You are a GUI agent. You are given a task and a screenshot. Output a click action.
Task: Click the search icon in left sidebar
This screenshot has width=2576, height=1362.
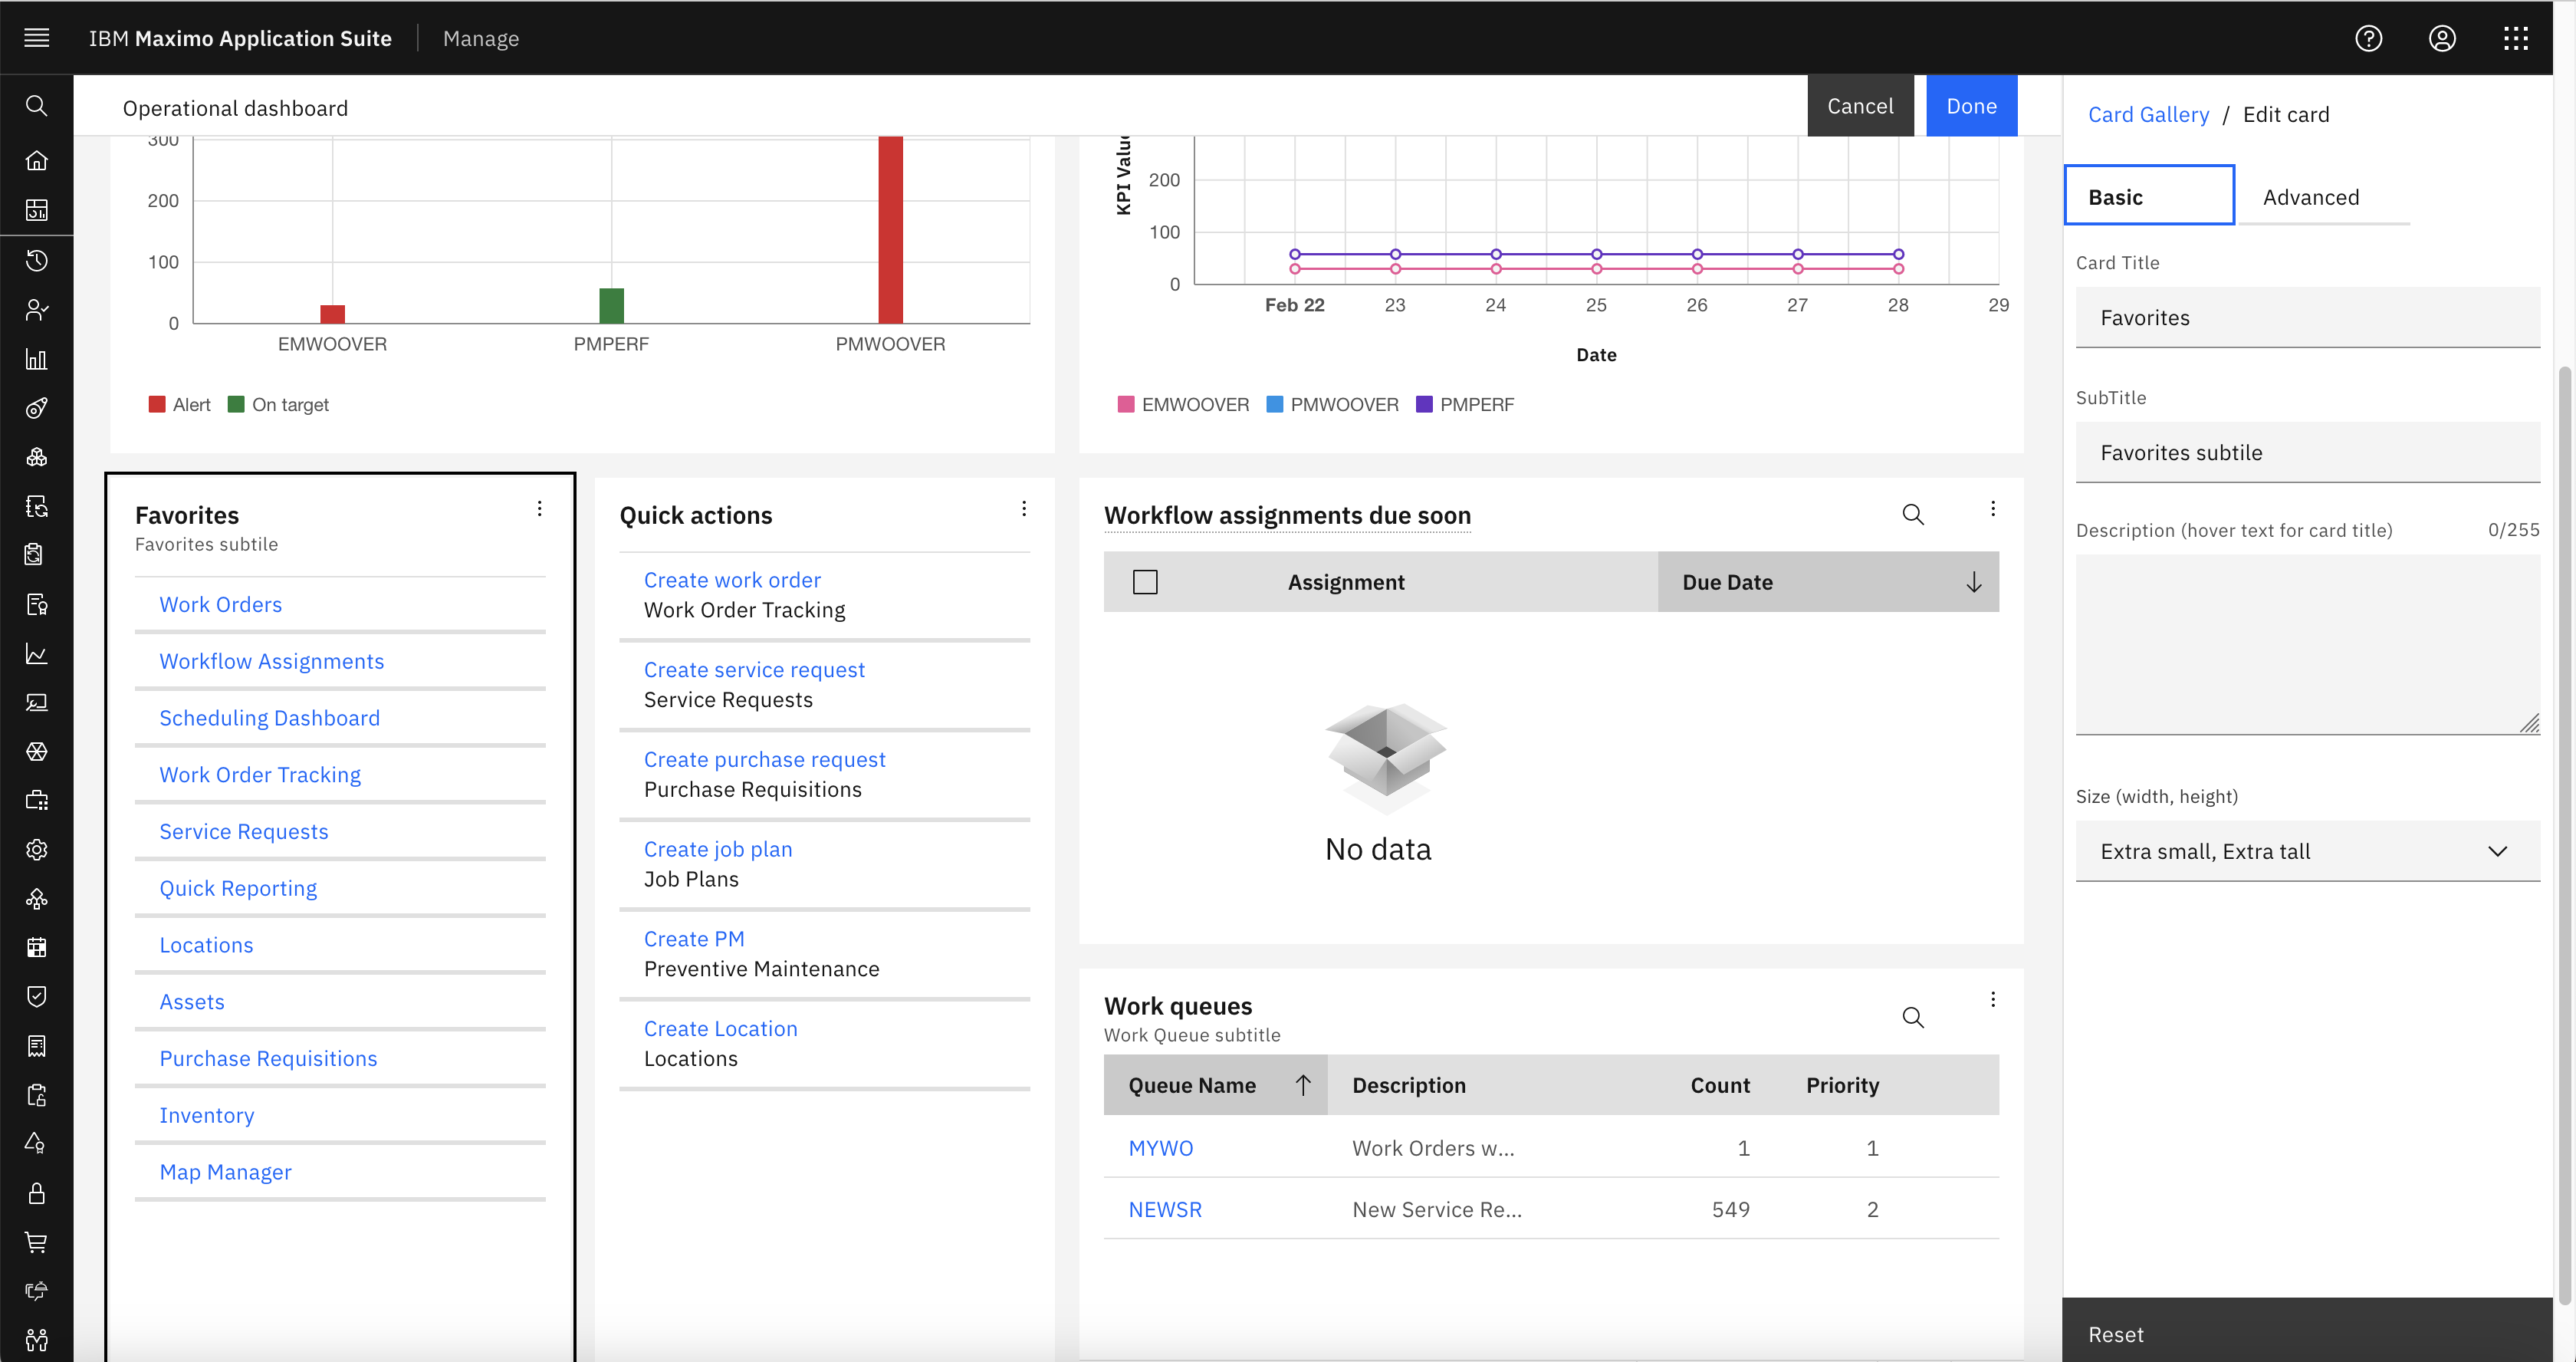click(x=37, y=106)
